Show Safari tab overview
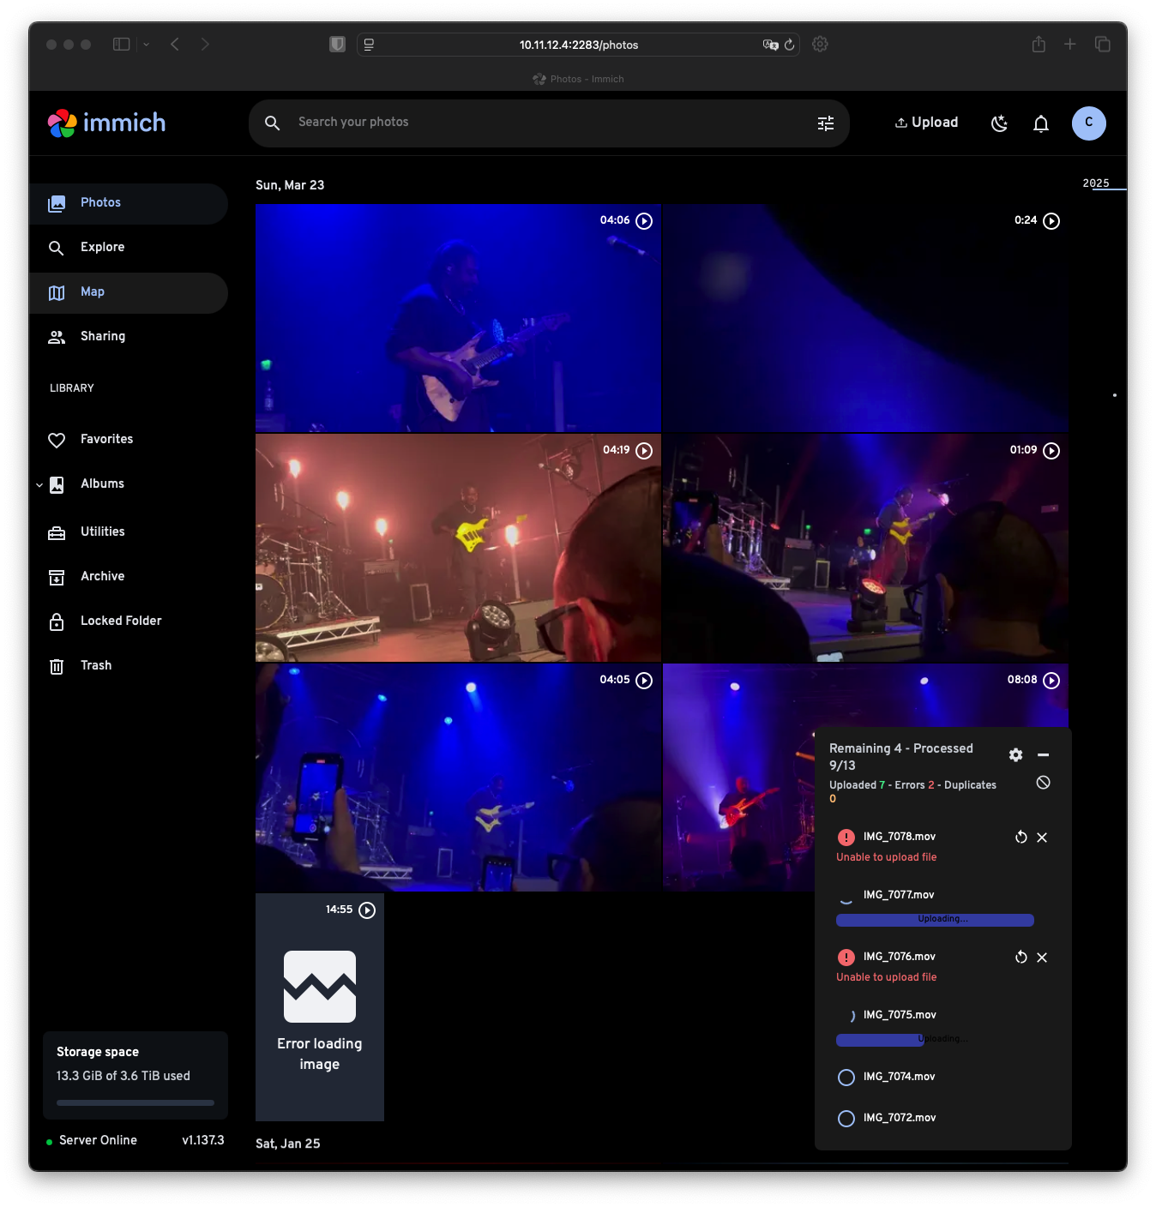Viewport: 1156px width, 1207px height. [x=1103, y=45]
